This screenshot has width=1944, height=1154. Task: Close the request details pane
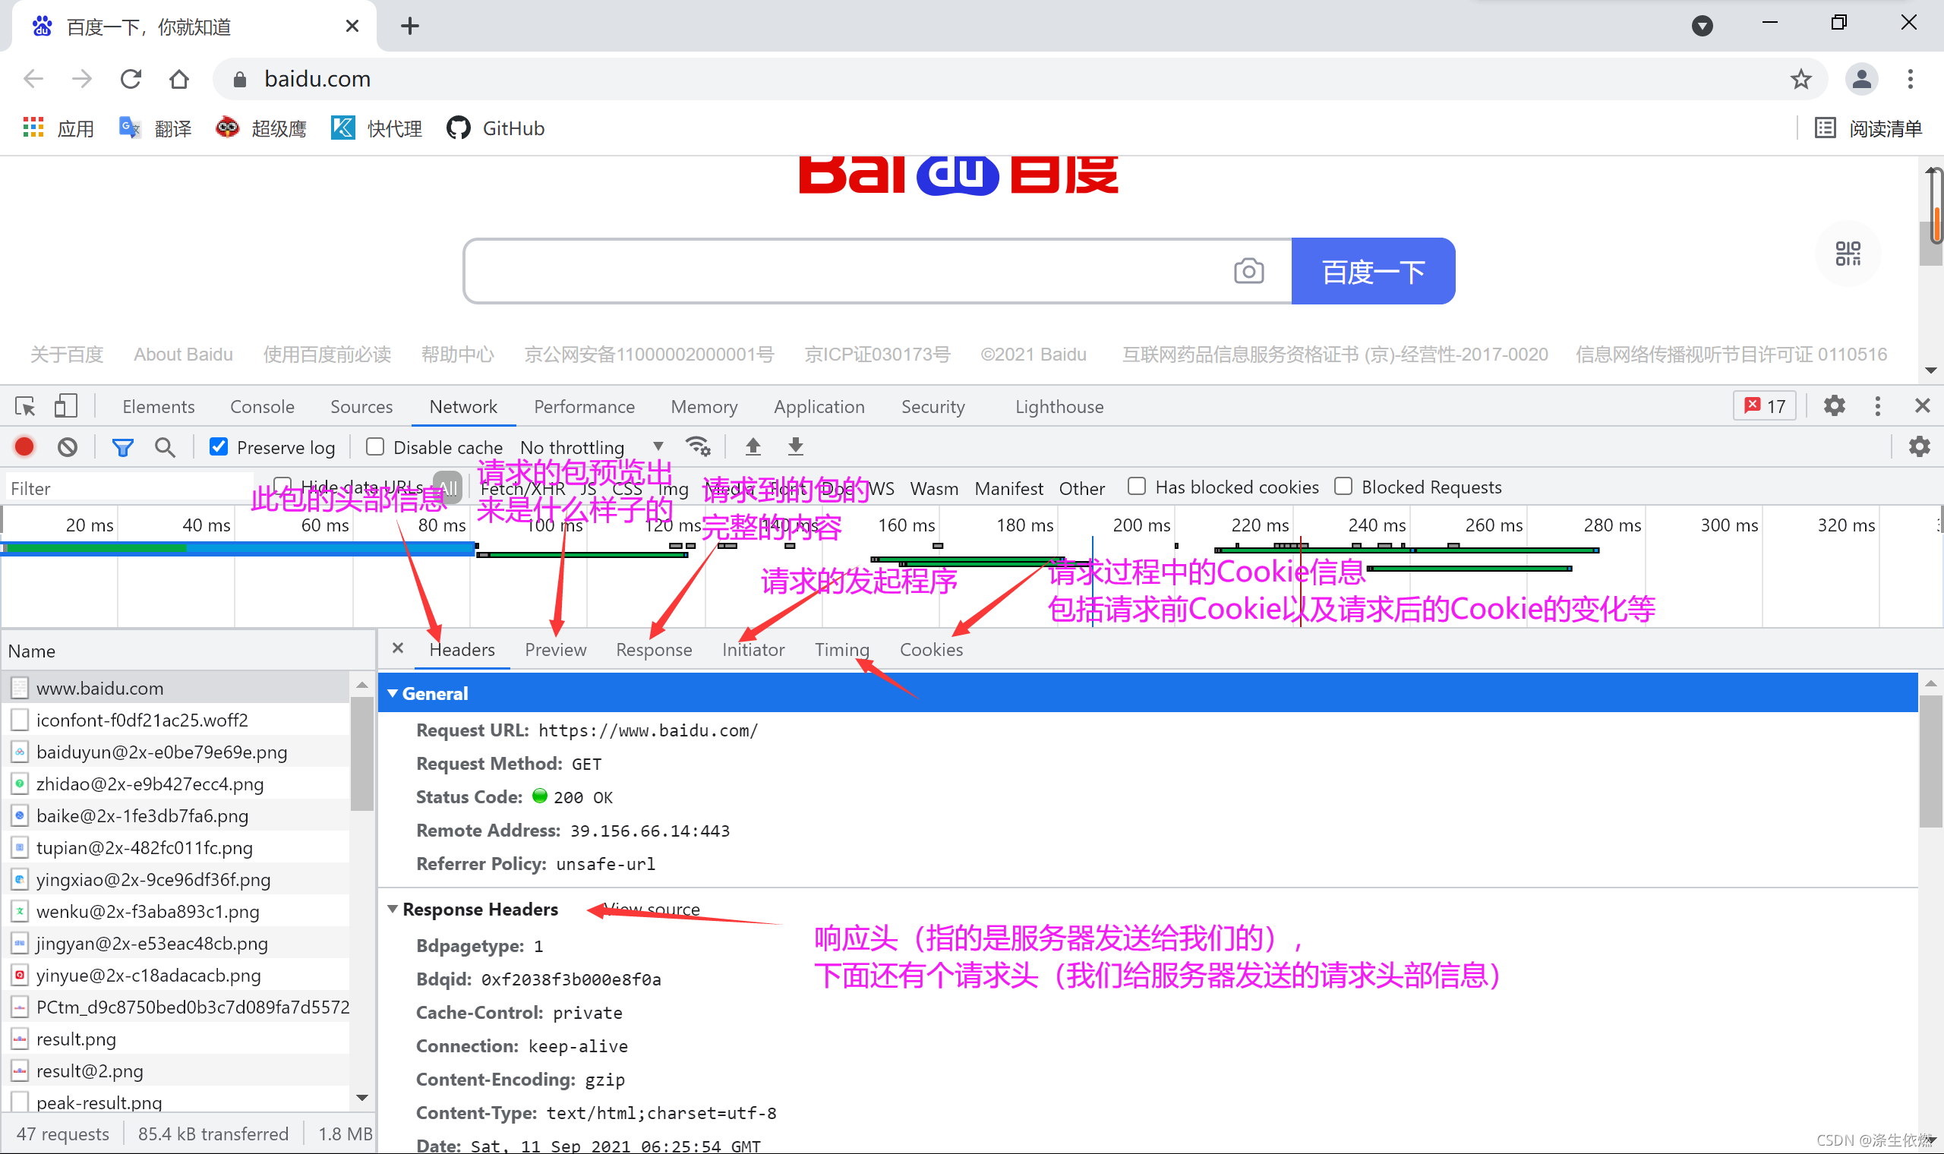coord(397,648)
